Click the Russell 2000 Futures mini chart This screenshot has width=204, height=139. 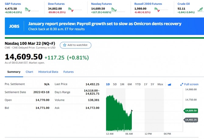(x=161, y=10)
